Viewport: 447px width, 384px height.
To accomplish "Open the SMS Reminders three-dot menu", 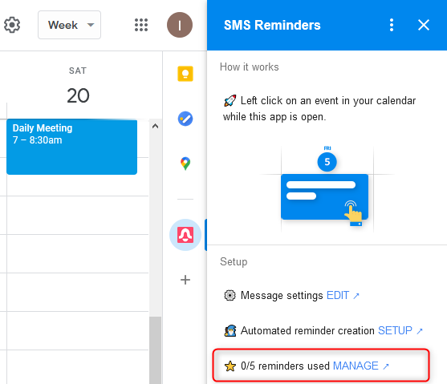I will pyautogui.click(x=392, y=25).
